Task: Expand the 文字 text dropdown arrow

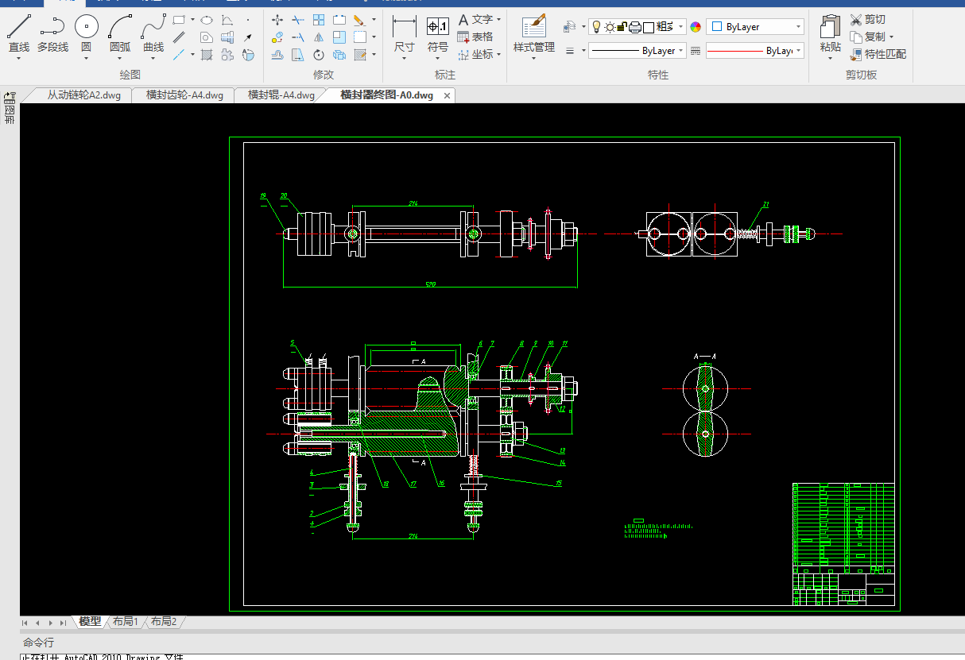Action: pos(498,19)
